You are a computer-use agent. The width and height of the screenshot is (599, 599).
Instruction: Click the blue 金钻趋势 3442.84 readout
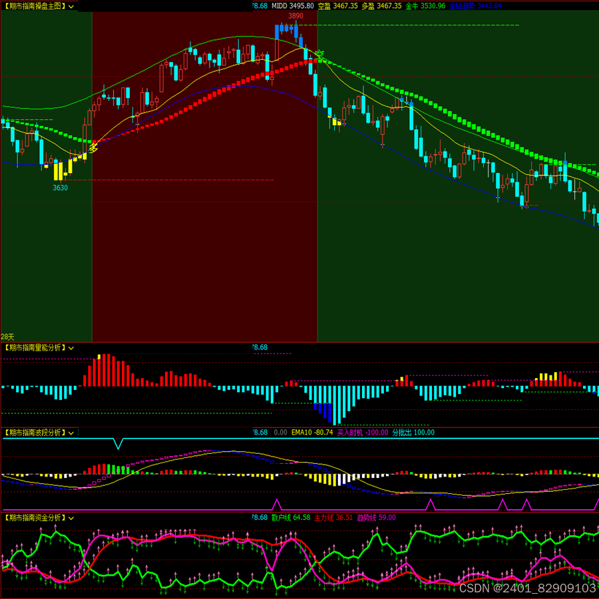[475, 6]
